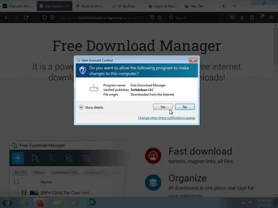
Task: Click the Top Gear.mp4 video thumbnail
Action: pos(34,193)
